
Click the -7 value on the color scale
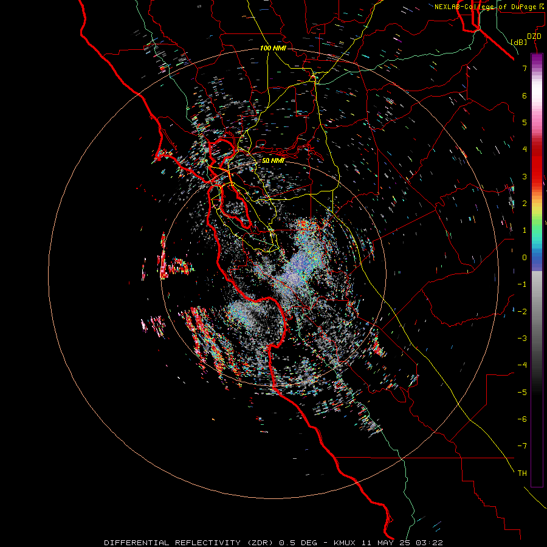pyautogui.click(x=522, y=446)
